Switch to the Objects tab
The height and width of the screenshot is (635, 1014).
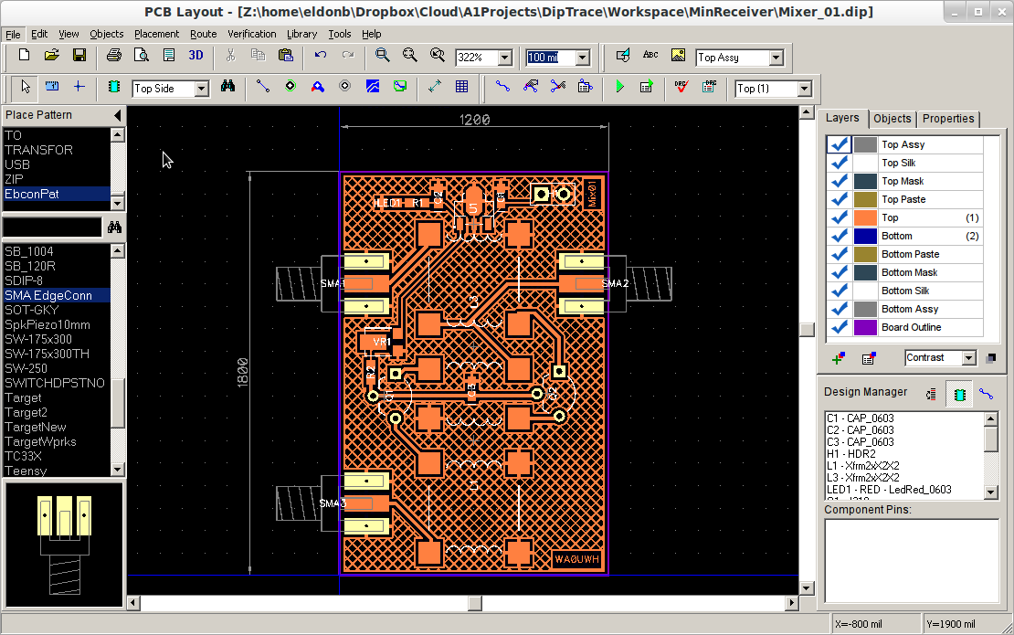(x=892, y=119)
